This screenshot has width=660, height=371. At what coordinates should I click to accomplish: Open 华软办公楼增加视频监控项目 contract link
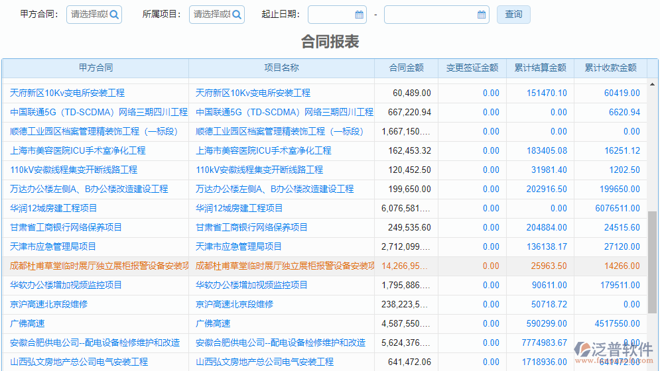pos(66,285)
